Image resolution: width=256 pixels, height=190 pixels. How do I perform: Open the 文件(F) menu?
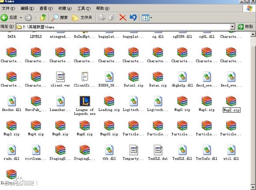8,8
